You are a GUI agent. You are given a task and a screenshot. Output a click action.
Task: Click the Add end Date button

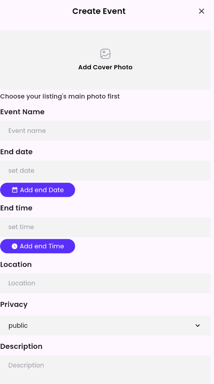(x=37, y=190)
